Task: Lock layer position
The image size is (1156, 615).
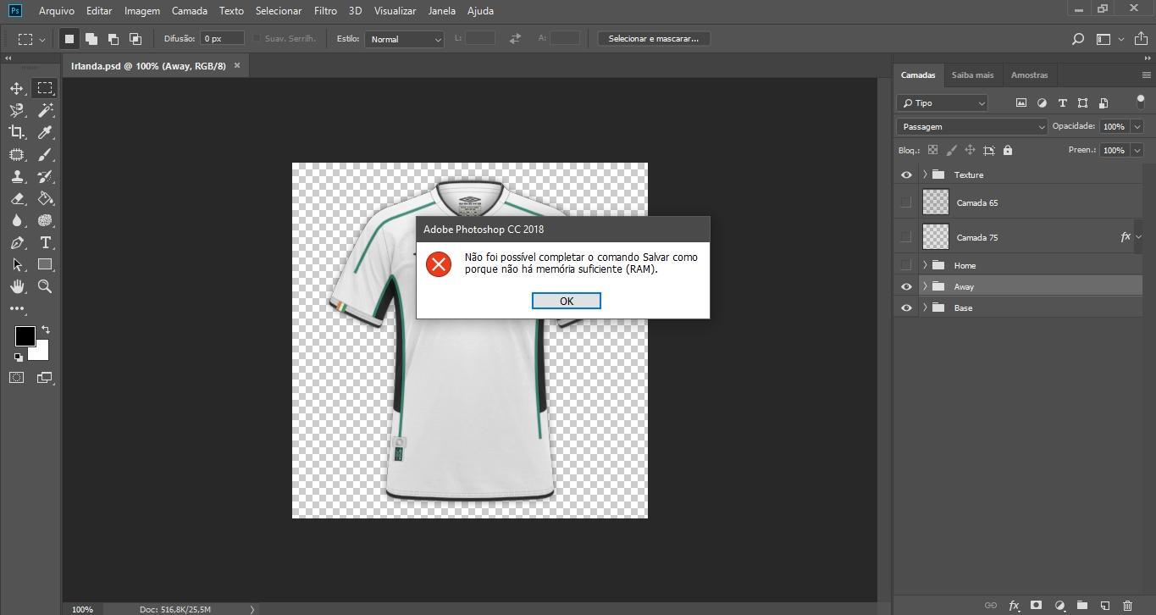Action: 970,150
